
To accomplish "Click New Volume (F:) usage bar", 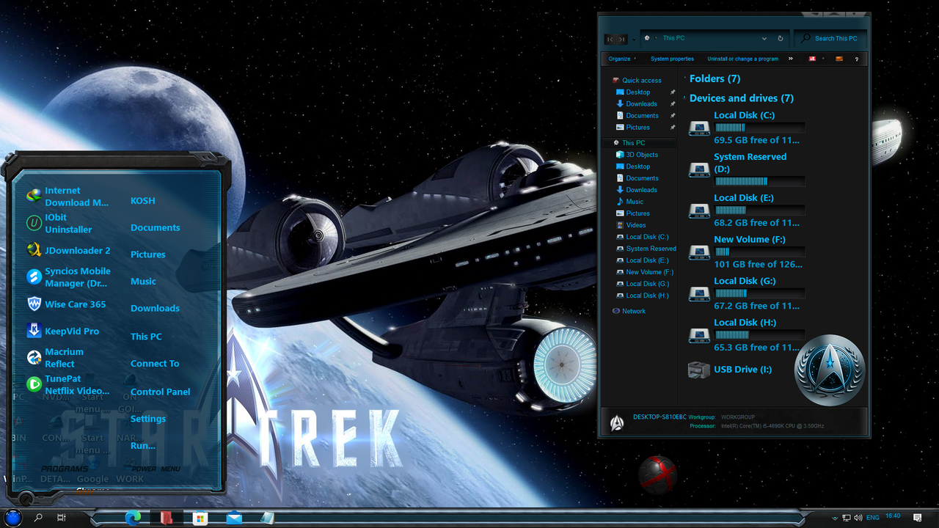I will (759, 252).
